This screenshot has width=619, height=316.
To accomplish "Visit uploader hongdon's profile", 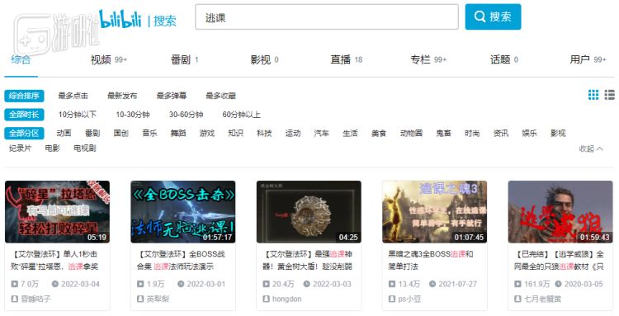I will click(287, 299).
